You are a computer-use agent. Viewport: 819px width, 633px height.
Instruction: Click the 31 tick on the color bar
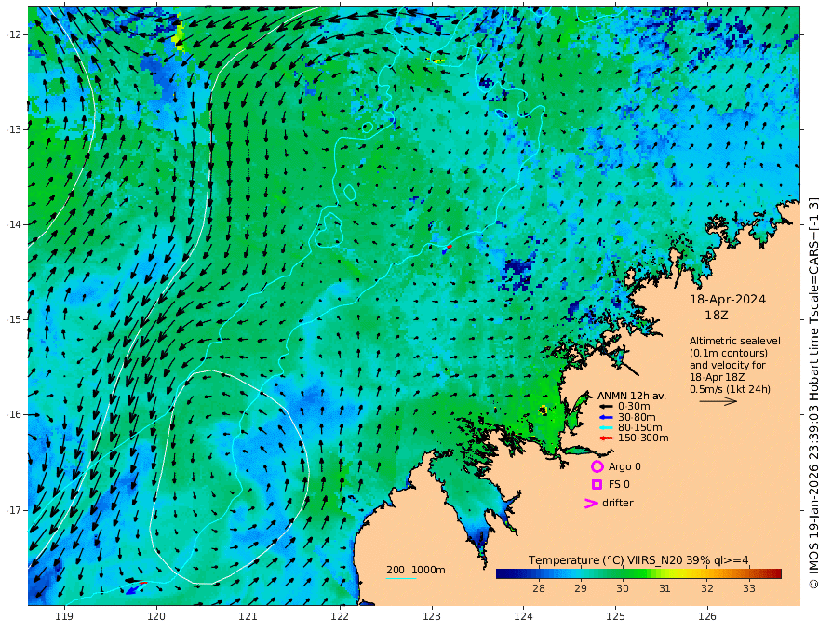click(x=665, y=588)
